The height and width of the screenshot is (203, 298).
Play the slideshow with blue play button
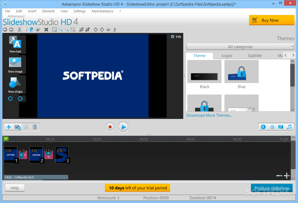pos(123,127)
